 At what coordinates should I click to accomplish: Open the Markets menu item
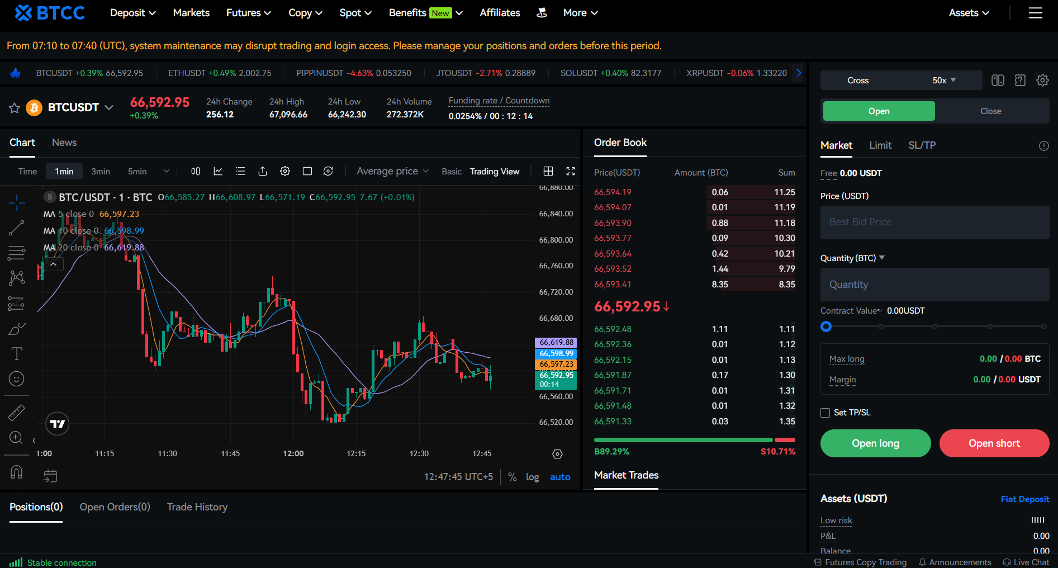(x=191, y=13)
